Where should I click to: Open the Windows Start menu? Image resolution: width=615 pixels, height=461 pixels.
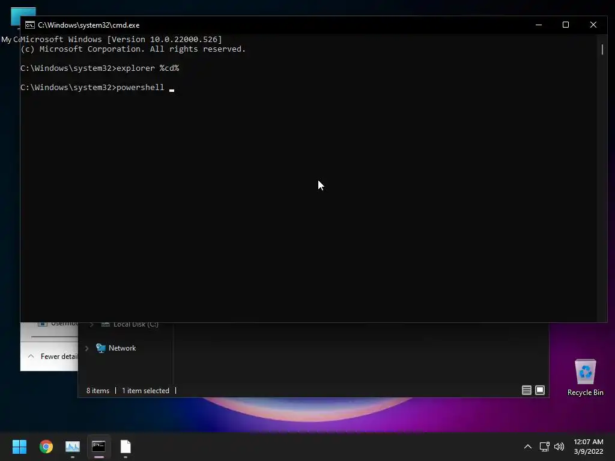(x=19, y=447)
